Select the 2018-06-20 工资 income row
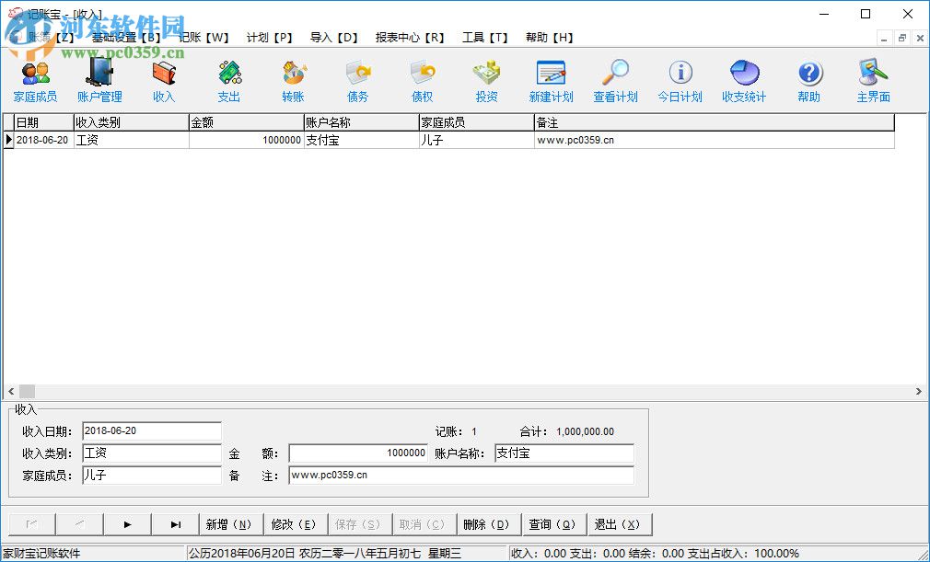This screenshot has width=930, height=562. (276, 140)
